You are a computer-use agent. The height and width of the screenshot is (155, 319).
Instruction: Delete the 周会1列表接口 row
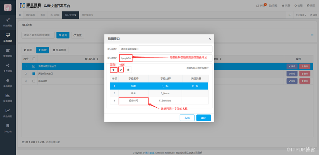tap(305, 74)
